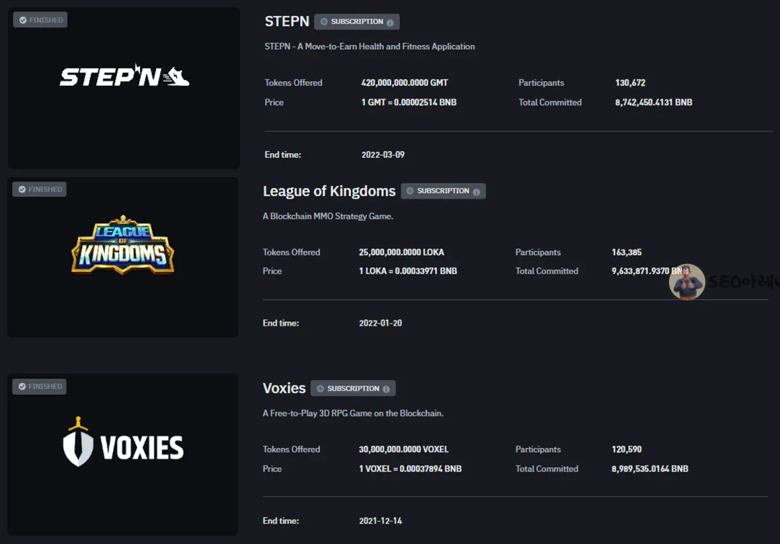The height and width of the screenshot is (544, 780).
Task: Select the text '420,000,000.0000 GMT'
Action: coord(404,83)
